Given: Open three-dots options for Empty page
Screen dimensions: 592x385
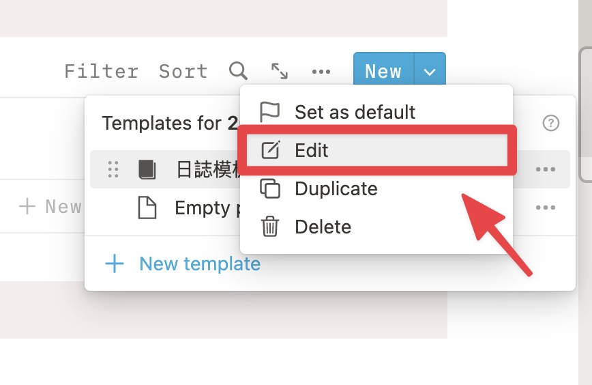Looking at the screenshot, I should point(546,208).
